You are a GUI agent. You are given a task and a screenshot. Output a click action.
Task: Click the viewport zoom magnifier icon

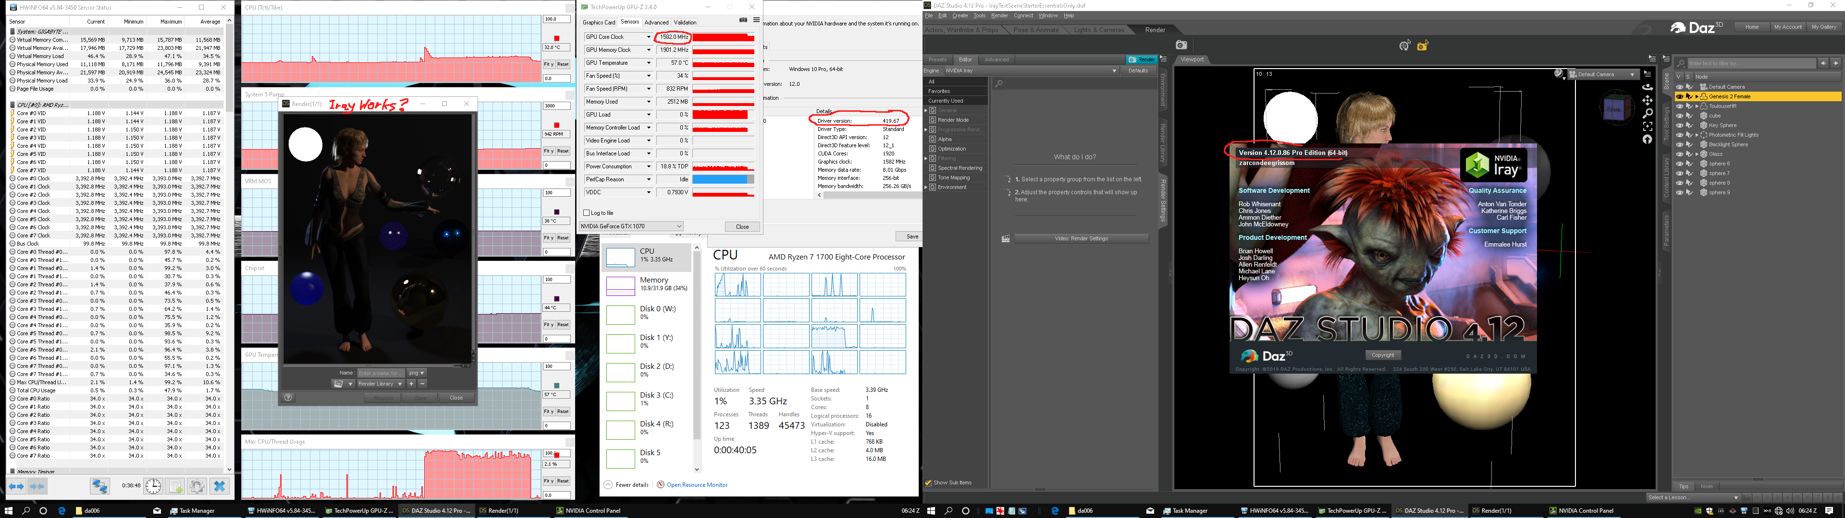coord(1648,113)
